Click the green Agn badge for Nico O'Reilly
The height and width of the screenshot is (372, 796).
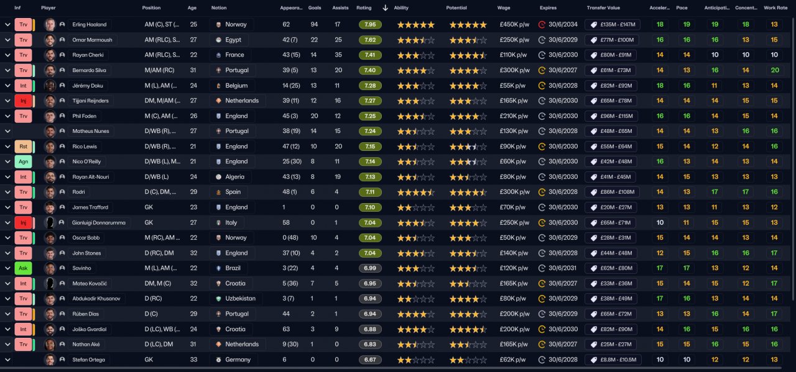pos(23,161)
